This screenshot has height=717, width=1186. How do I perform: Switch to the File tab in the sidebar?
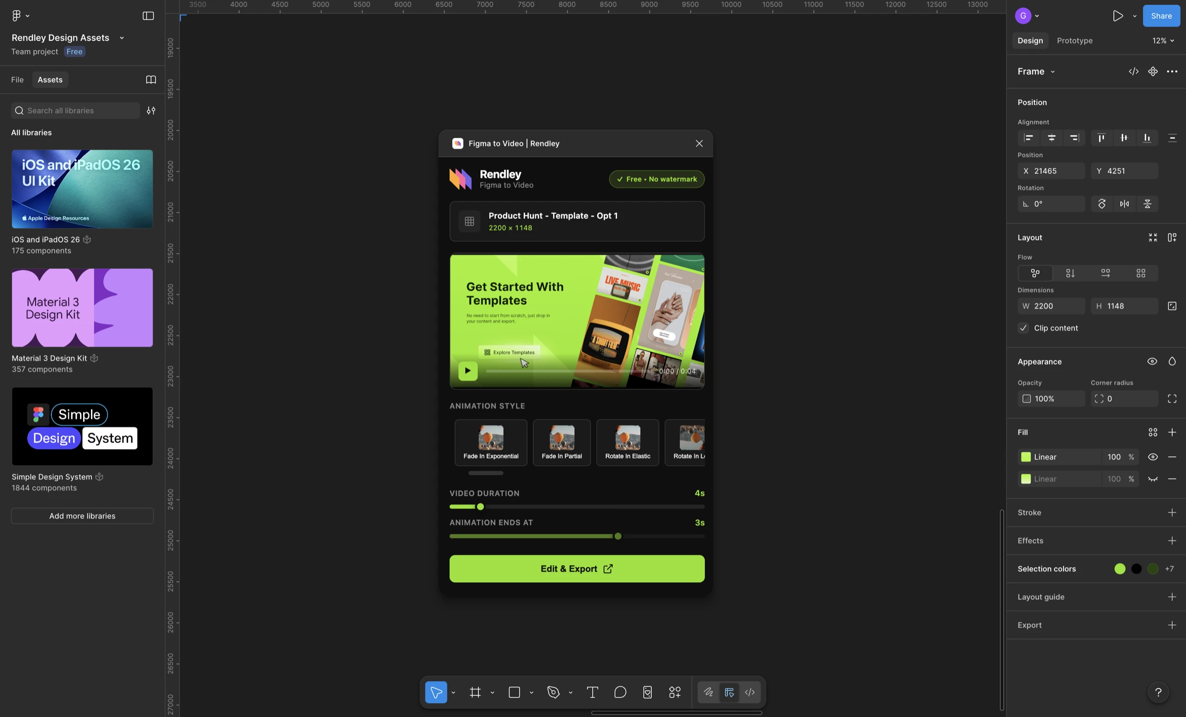click(17, 80)
